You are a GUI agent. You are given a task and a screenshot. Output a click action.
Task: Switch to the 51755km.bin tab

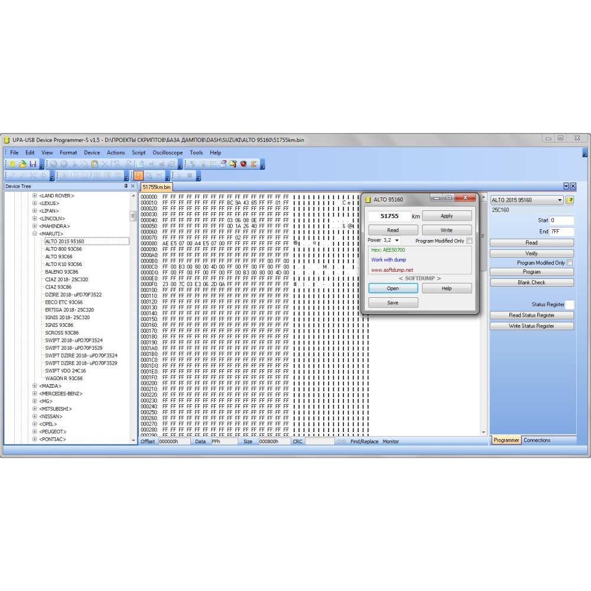[x=157, y=187]
